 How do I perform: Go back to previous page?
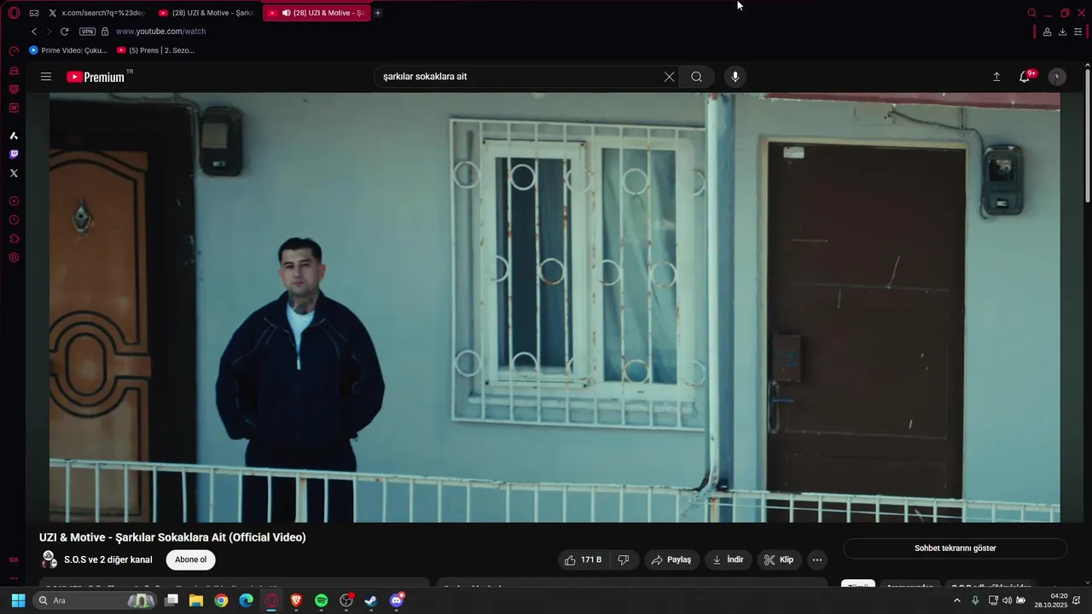[x=34, y=32]
